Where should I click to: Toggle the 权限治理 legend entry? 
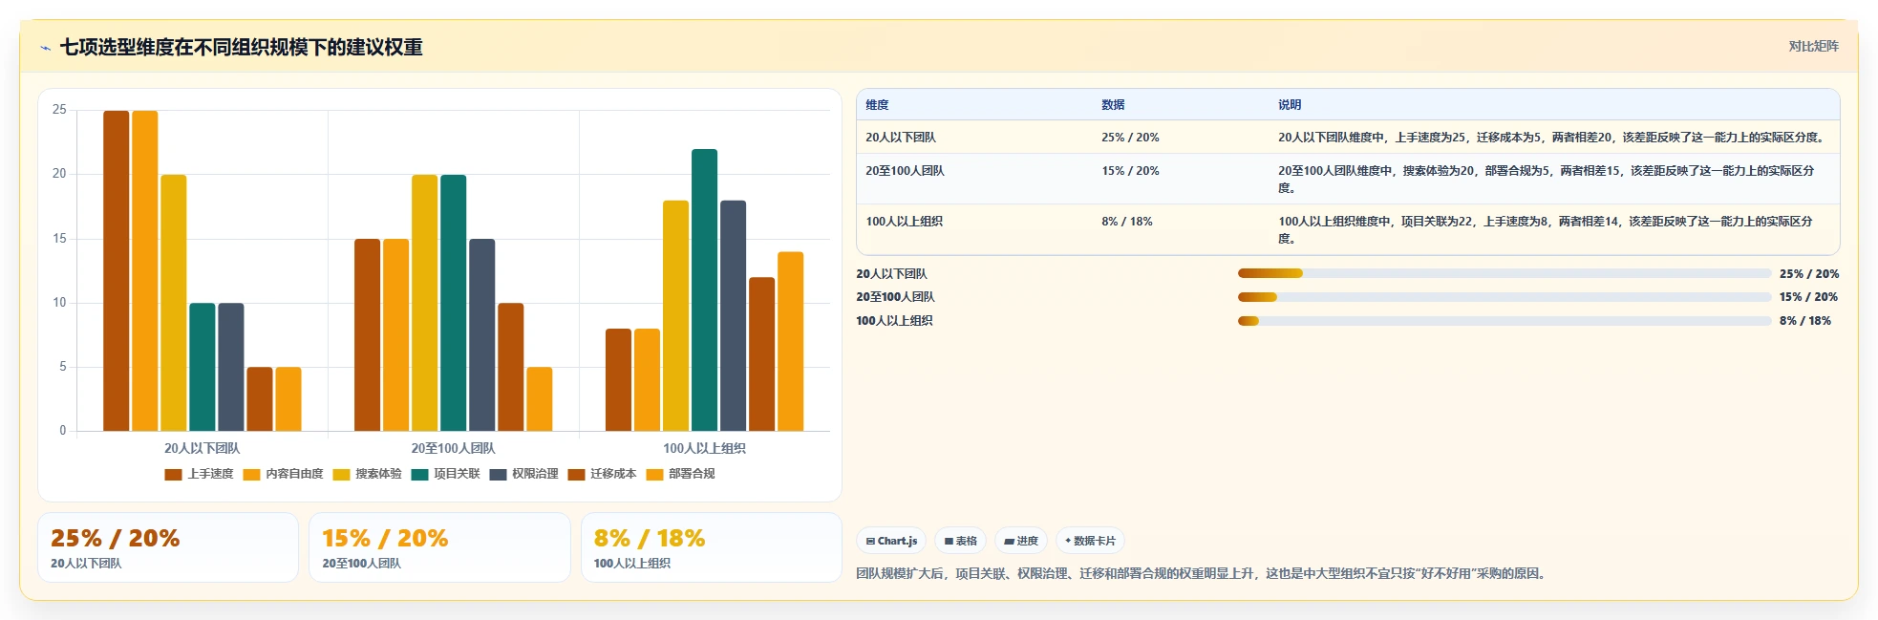click(x=524, y=474)
